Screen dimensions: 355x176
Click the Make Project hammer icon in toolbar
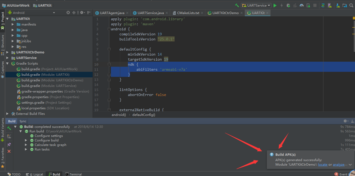[237, 5]
